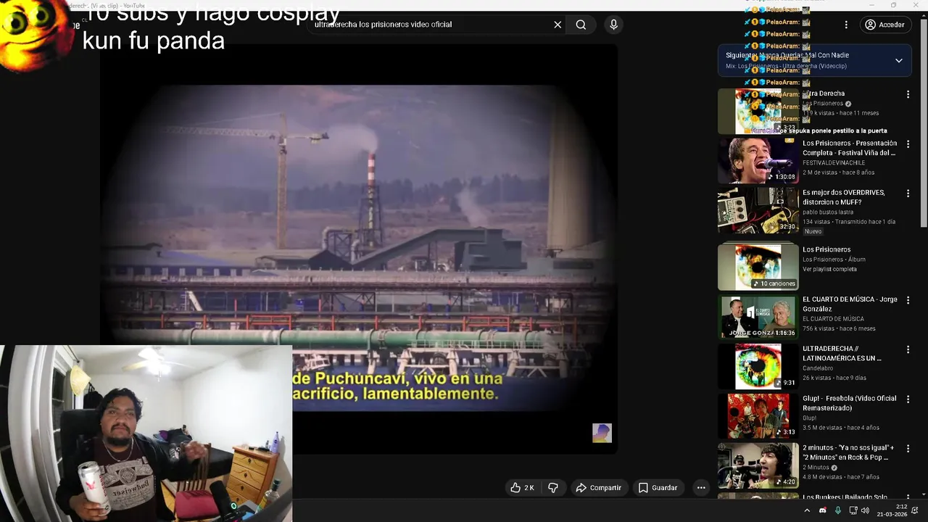Screen dimensions: 928x522
Task: Click the Compartir share button
Action: (x=598, y=488)
